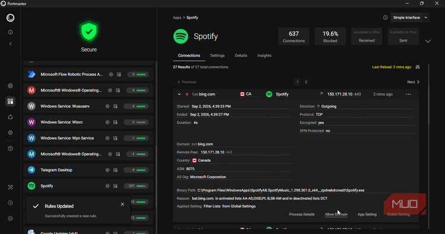The width and height of the screenshot is (445, 234).
Task: Switch to the Insights tab
Action: 264,56
